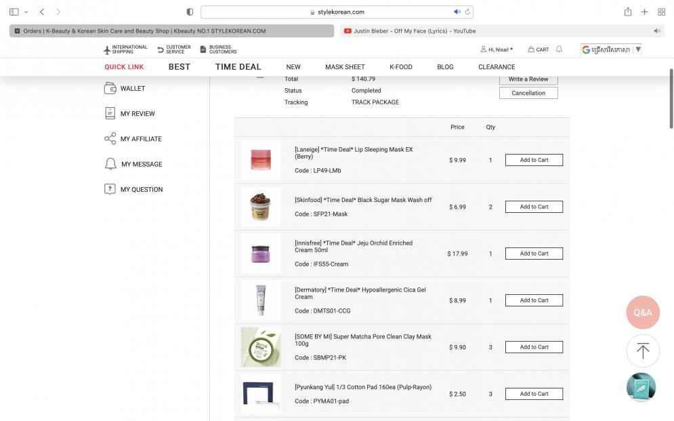
Task: Expand the sidebar chevron menu in Safari
Action: click(26, 12)
